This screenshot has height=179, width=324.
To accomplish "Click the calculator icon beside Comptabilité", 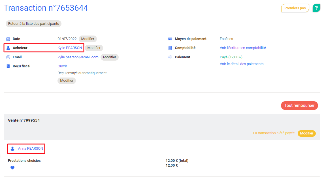I will click(x=170, y=48).
